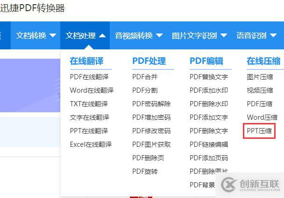Open Word在线翻译 tool
284x198 pixels.
pyautogui.click(x=92, y=90)
